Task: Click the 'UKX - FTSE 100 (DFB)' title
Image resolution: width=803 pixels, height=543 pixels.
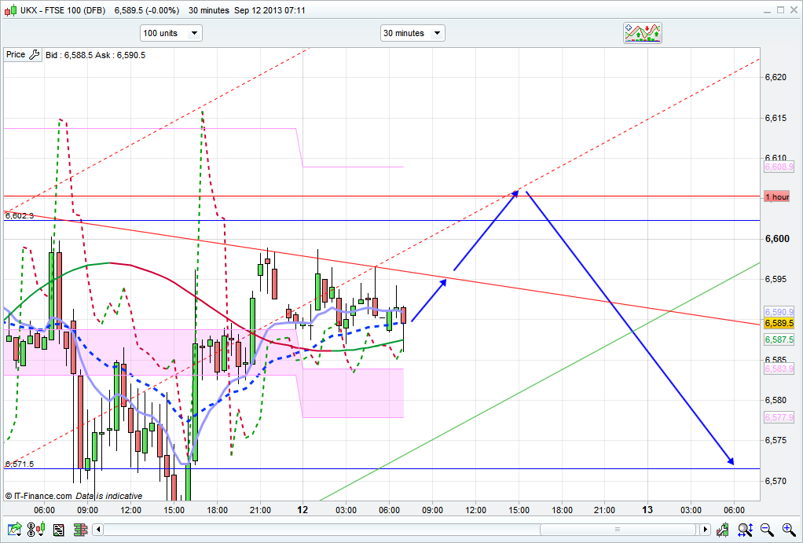Action: point(63,10)
